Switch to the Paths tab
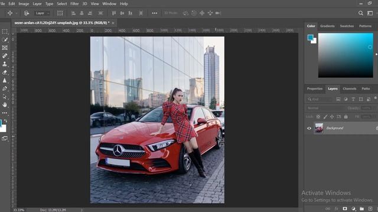The image size is (378, 212). pos(366,89)
